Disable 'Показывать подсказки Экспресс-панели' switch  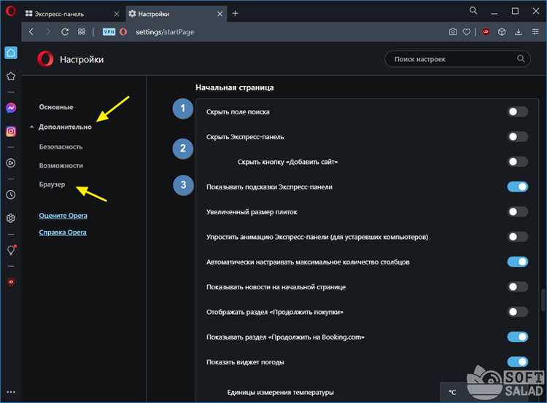[x=517, y=187]
